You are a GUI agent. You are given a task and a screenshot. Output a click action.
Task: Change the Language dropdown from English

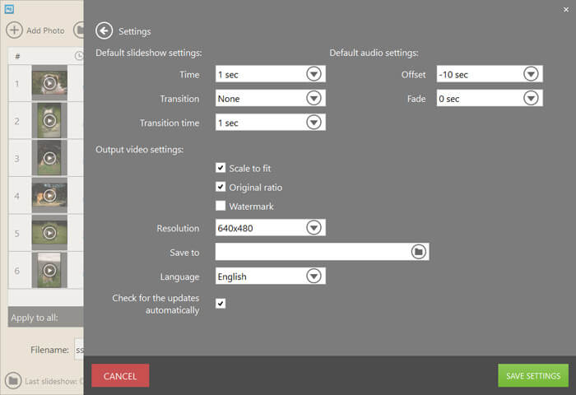314,276
